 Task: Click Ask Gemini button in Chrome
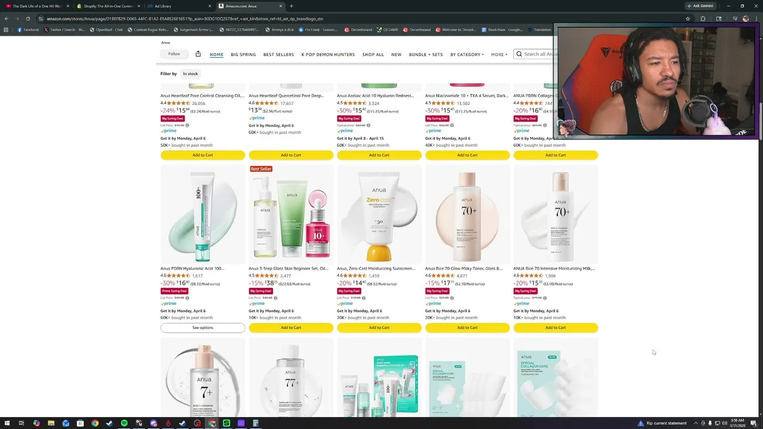[x=700, y=6]
